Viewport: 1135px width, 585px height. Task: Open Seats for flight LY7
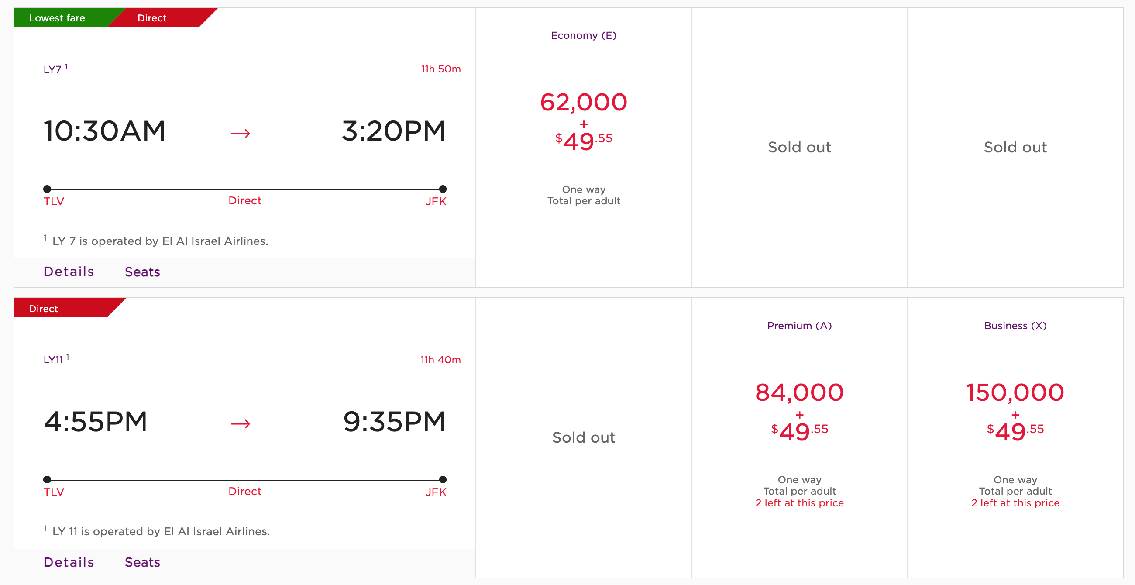[142, 272]
